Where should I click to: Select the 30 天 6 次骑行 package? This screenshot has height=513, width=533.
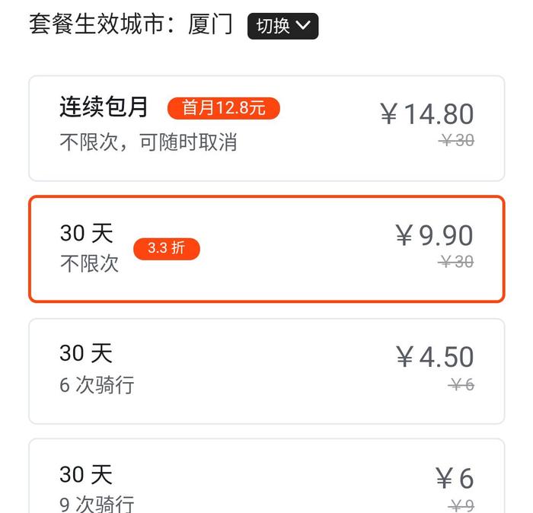(266, 371)
